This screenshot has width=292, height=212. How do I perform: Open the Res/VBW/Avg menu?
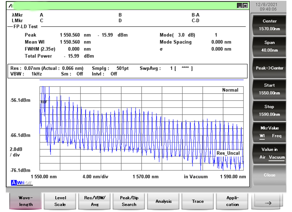(95, 201)
